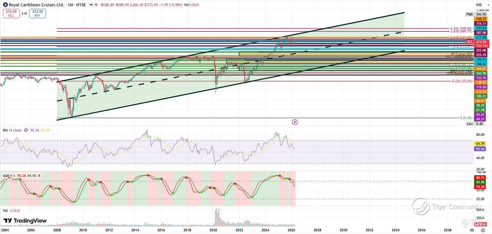The image size is (492, 234).
Task: Click the 253.60 price label
Action: point(481,50)
